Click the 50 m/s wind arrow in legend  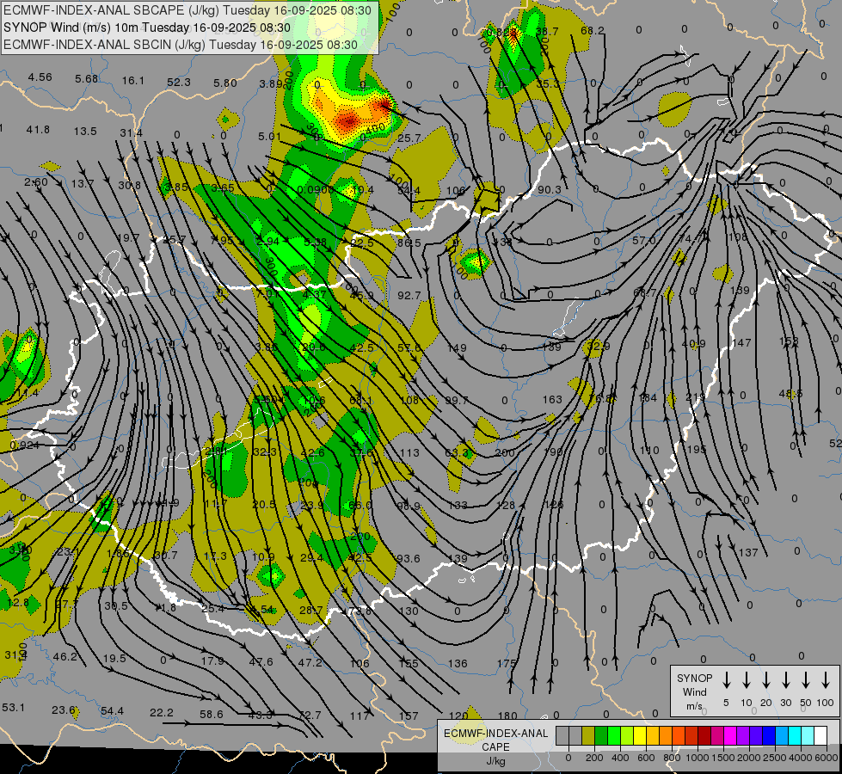pos(806,680)
